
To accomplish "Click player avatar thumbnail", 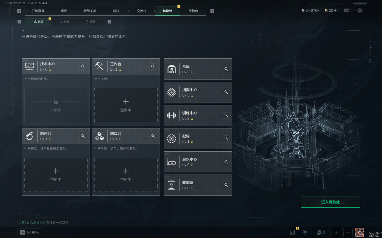I will tap(359, 232).
